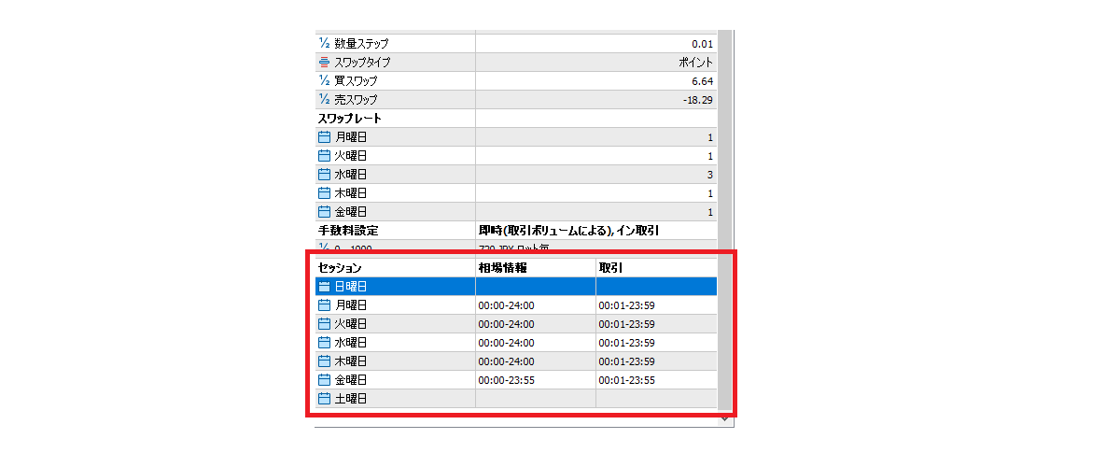
Task: Select 金曜日 label under スワップレート
Action: tap(351, 211)
